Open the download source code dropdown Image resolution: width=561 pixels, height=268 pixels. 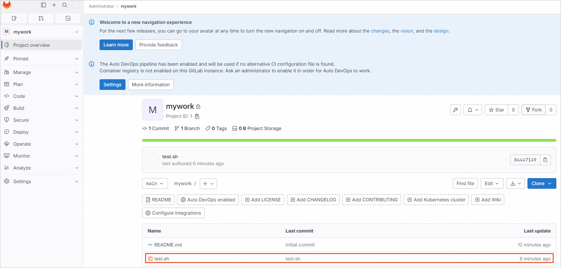click(515, 183)
